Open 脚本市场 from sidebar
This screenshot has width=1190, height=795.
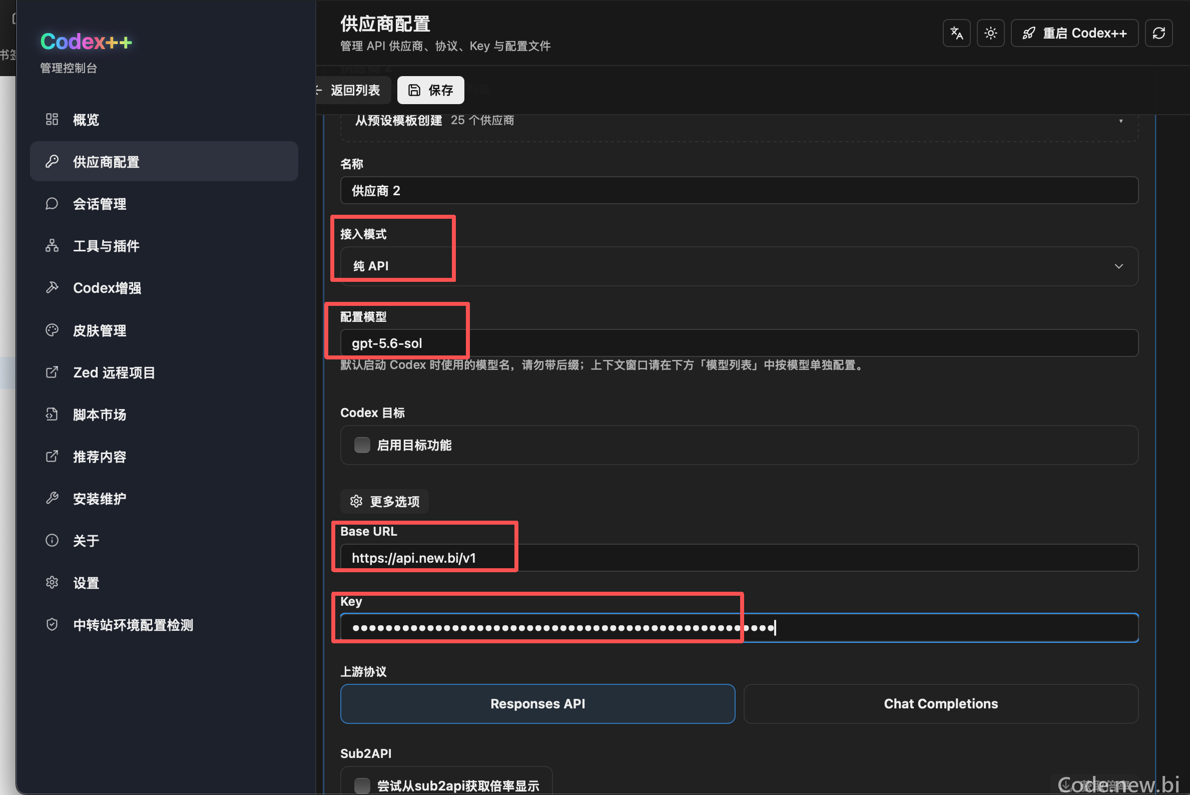click(x=164, y=415)
